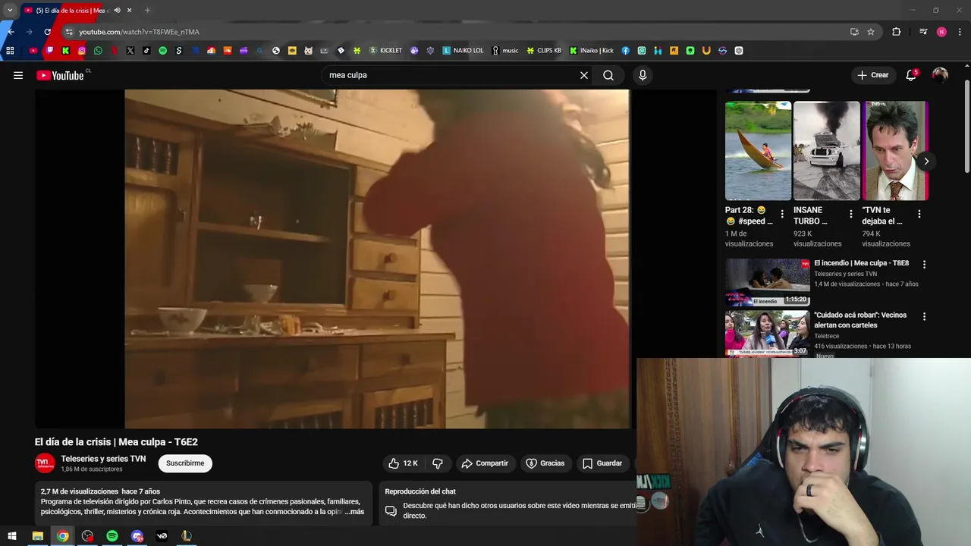Viewport: 971px width, 546px height.
Task: Click 'Reproducción del chat' heading
Action: (420, 491)
